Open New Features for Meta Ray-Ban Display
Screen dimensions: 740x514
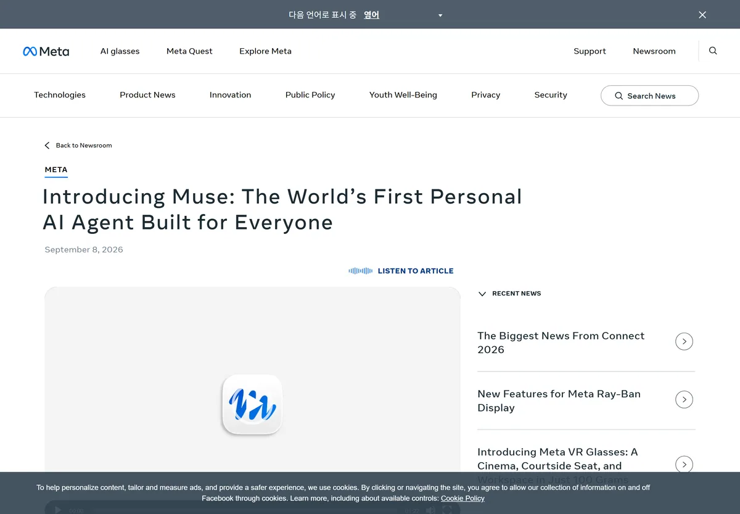559,400
